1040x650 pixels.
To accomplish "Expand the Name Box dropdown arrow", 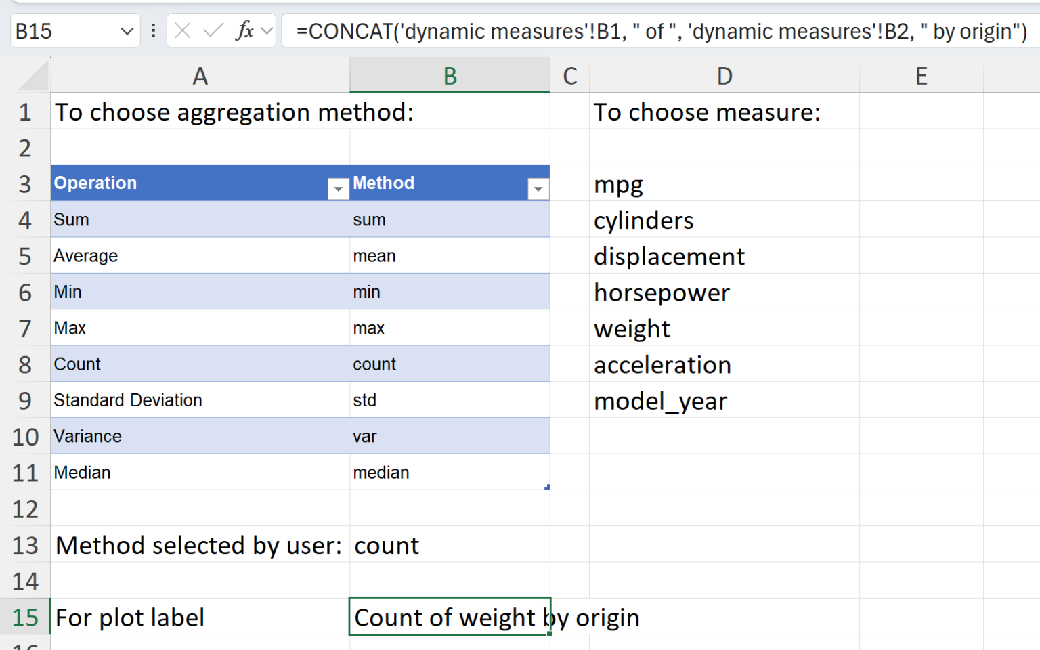I will (127, 31).
